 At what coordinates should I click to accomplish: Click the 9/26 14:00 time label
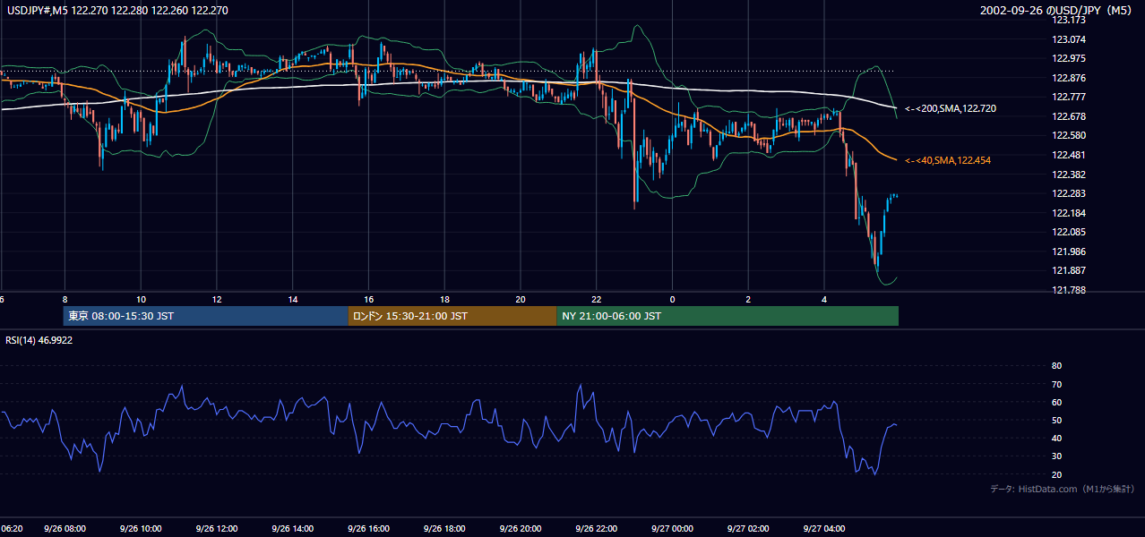tap(293, 528)
